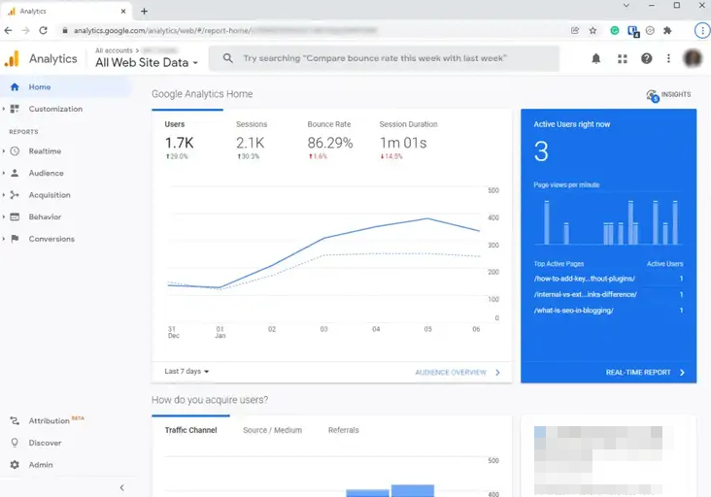
Task: Select the Users metric tab
Action: point(187,140)
